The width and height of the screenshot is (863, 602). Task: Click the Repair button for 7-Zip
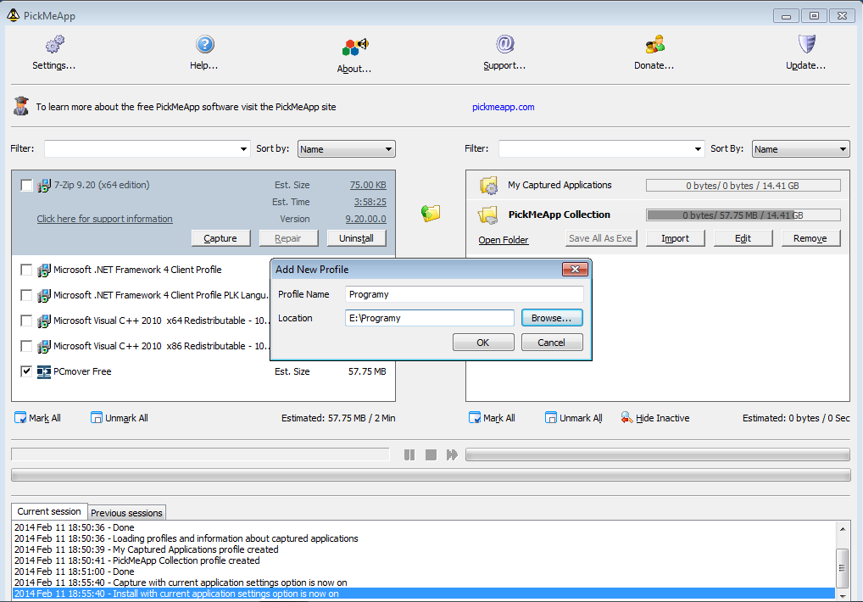pos(288,238)
